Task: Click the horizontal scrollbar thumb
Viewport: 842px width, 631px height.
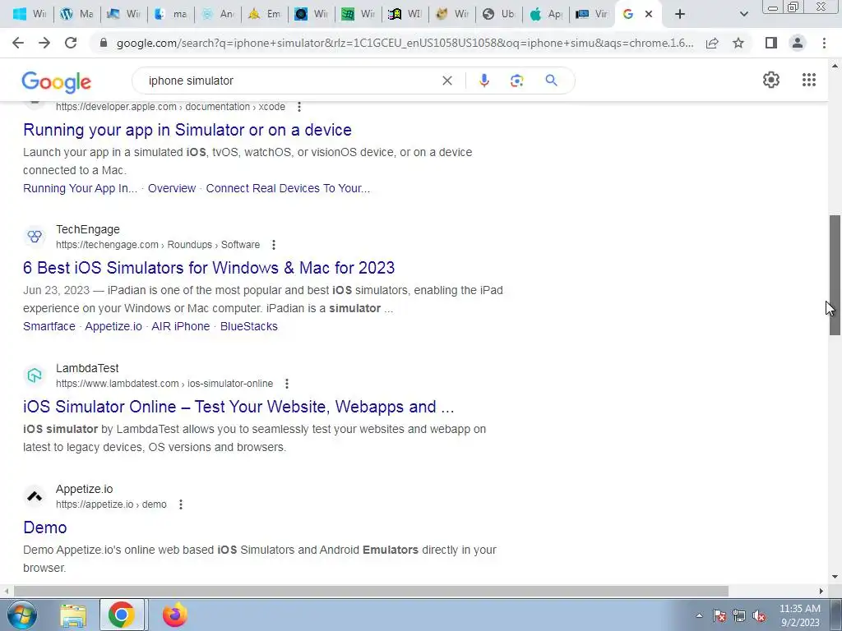Action: (x=371, y=591)
